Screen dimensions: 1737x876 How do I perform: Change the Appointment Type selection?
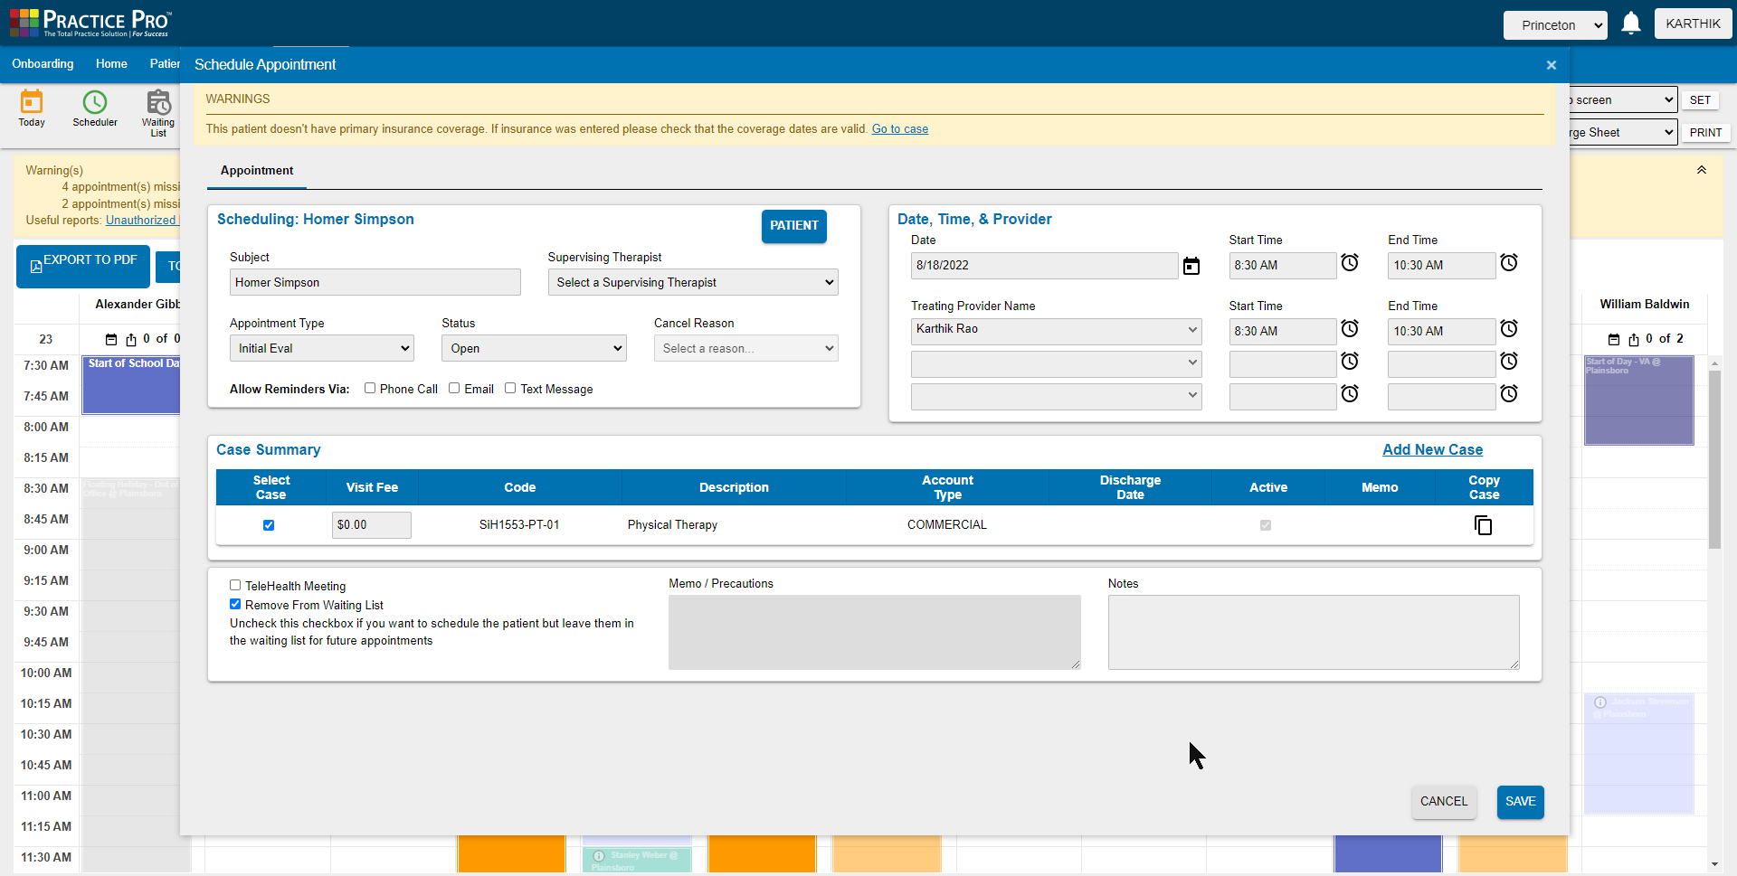point(321,347)
